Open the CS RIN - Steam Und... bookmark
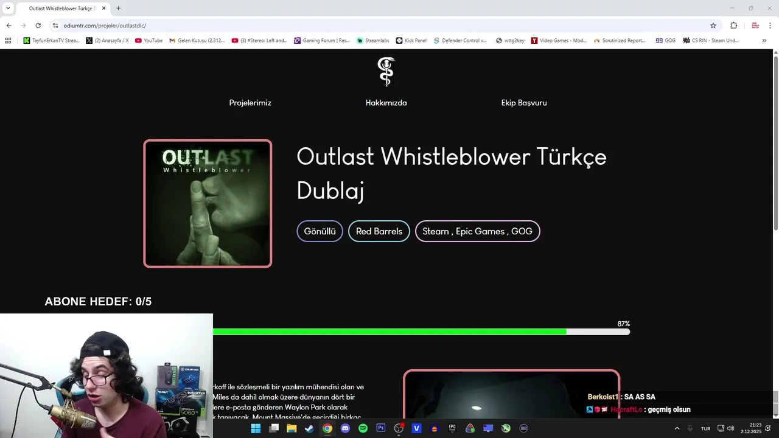Image resolution: width=779 pixels, height=438 pixels. [711, 41]
